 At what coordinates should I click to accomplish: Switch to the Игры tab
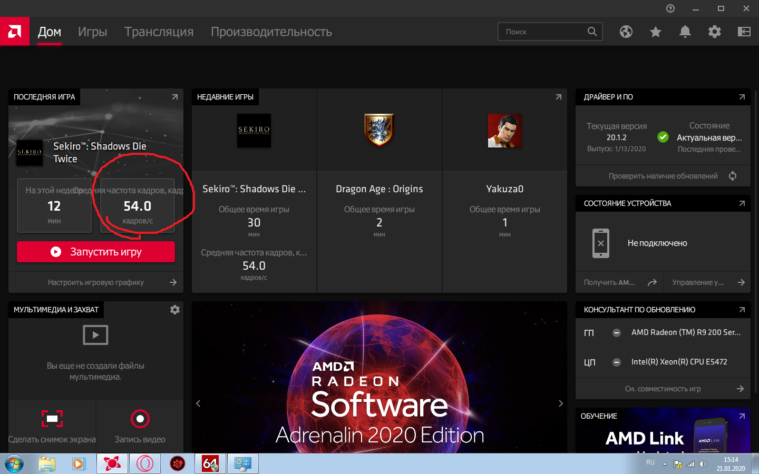coord(93,32)
